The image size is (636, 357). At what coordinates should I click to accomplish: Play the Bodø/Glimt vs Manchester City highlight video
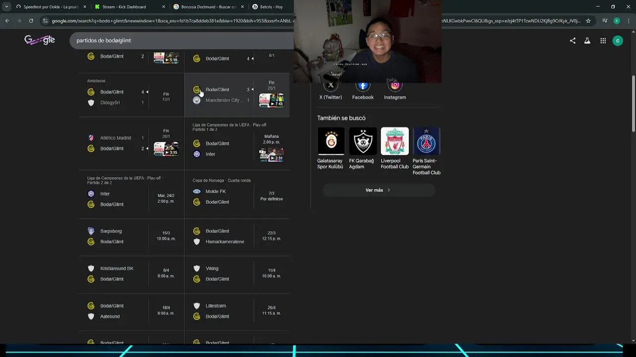coord(271,100)
